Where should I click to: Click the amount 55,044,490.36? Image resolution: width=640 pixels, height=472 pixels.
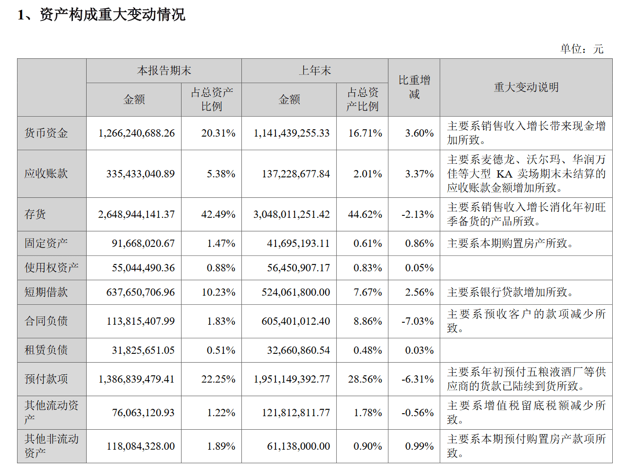coord(143,268)
